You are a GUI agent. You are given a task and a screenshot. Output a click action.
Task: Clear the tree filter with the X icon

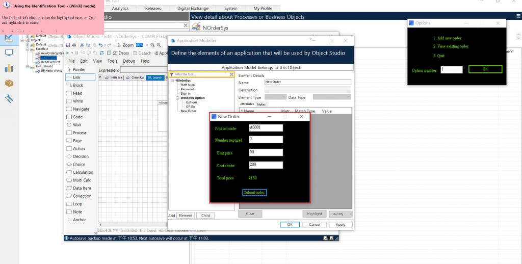[232, 74]
